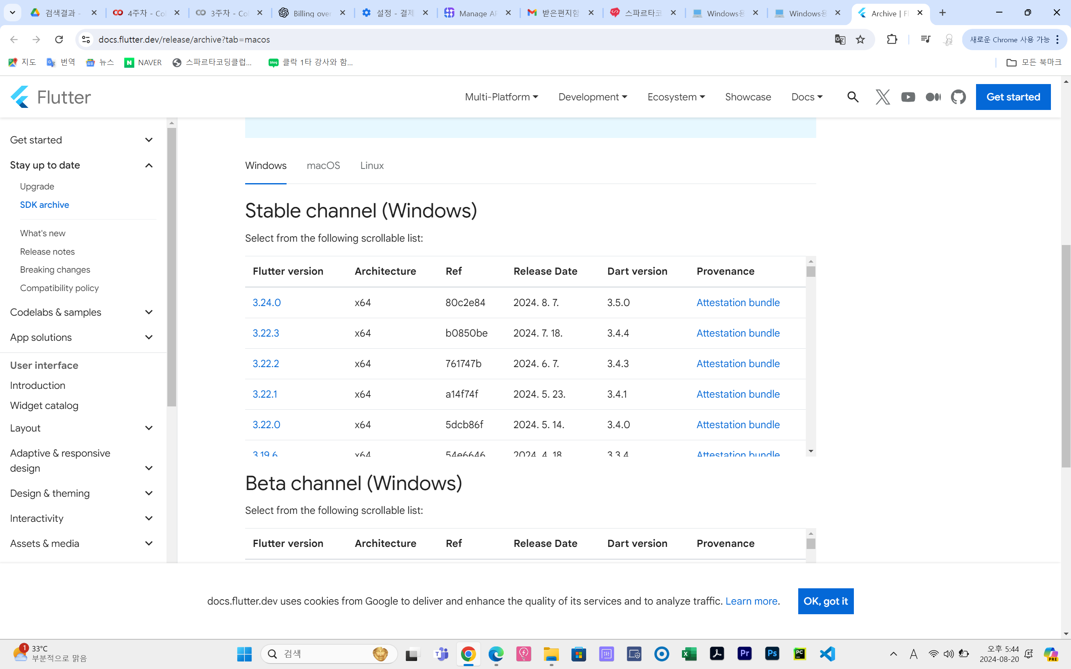This screenshot has width=1071, height=669.
Task: Open the Chrome profile avatar icon
Action: click(x=948, y=39)
